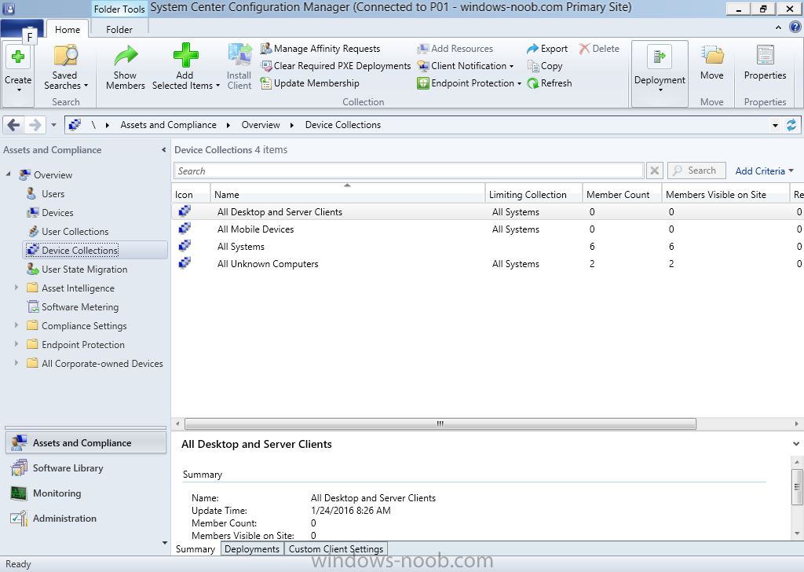Click Add Selected Items plus icon
The image size is (804, 572).
coord(185,56)
